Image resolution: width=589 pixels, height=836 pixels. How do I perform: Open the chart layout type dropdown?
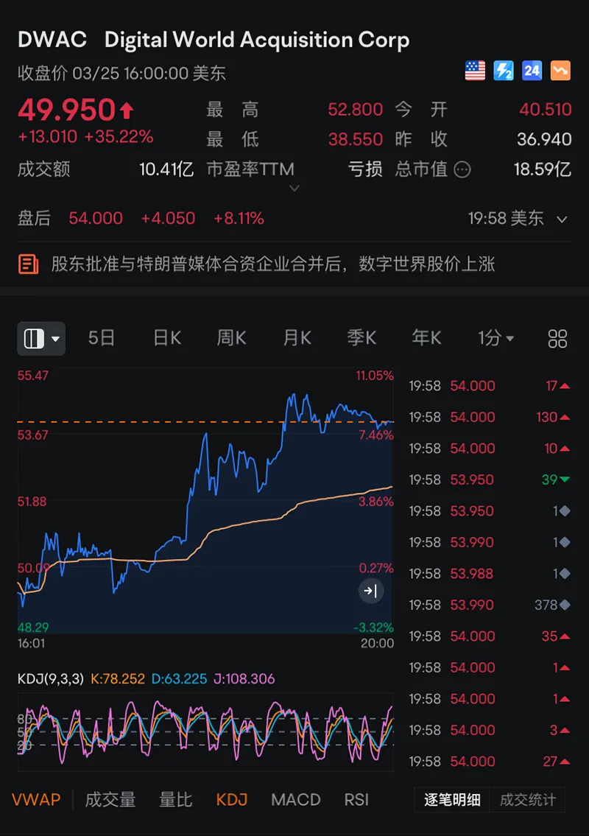(41, 339)
